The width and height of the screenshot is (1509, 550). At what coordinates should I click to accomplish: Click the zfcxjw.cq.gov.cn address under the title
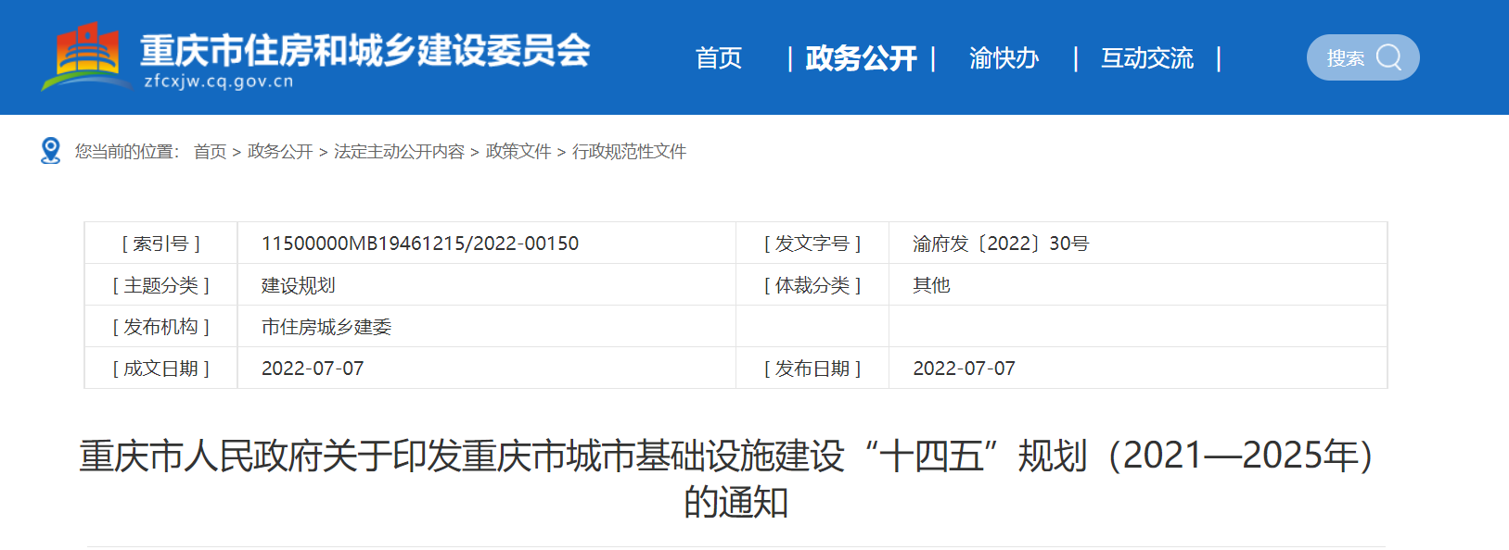tap(219, 81)
